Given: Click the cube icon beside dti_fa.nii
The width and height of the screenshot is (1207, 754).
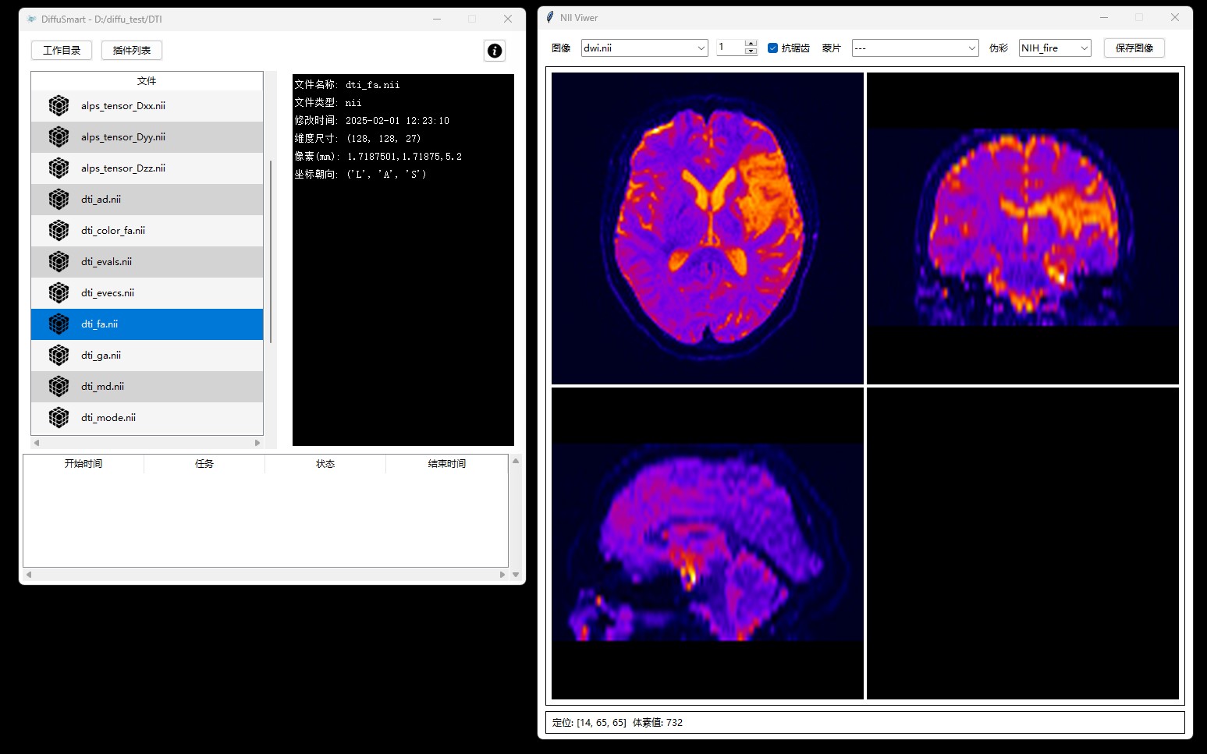Looking at the screenshot, I should 59,324.
